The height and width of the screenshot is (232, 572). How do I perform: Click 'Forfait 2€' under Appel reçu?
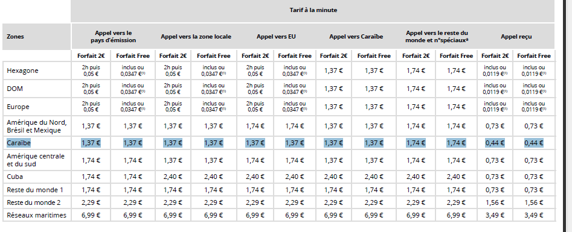495,55
